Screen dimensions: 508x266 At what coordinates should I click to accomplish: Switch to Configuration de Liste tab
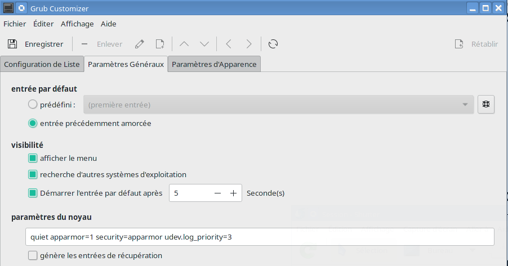tap(42, 64)
